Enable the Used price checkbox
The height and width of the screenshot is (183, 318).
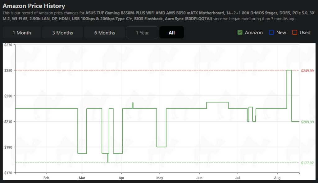point(294,33)
